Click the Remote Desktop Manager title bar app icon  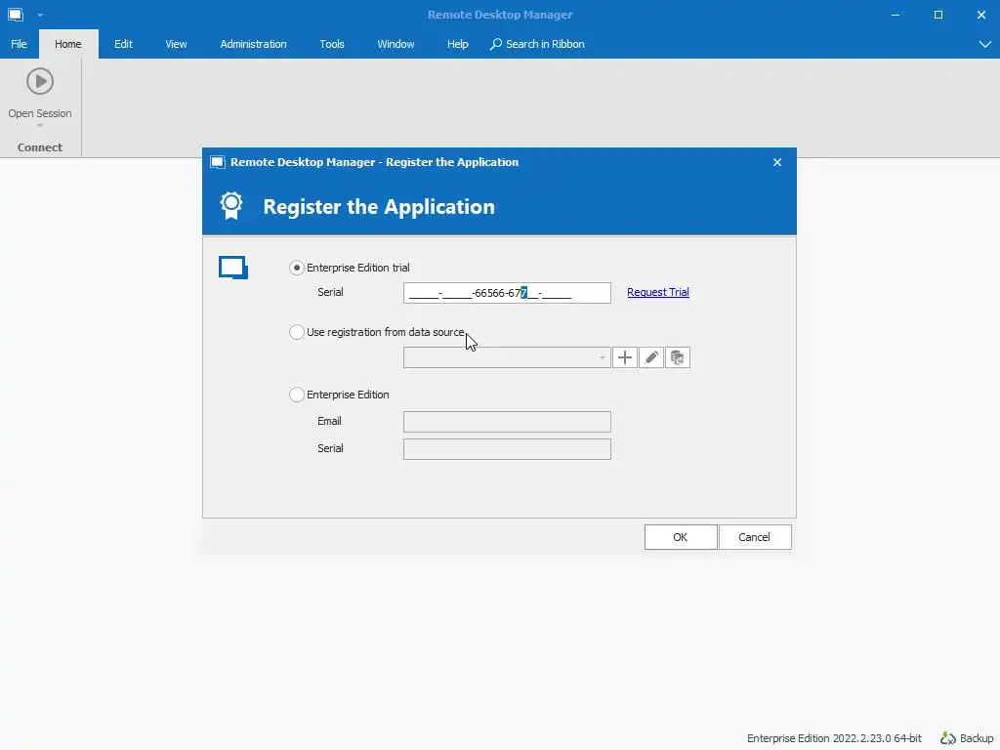(x=16, y=14)
